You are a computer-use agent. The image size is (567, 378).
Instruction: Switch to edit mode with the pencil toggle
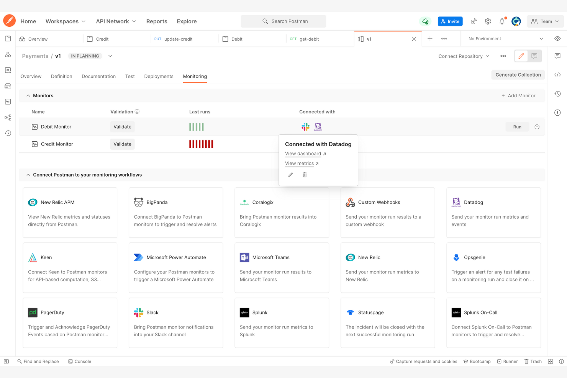coord(521,56)
